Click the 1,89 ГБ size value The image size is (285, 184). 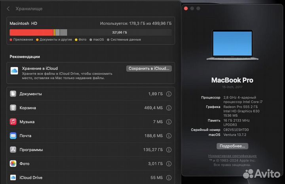(x=156, y=94)
